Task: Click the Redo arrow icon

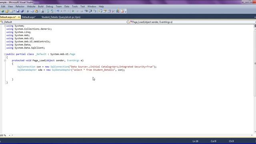Action: (x=65, y=11)
